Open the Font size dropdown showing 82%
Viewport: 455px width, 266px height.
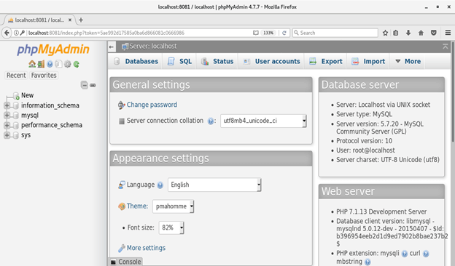coord(171,227)
